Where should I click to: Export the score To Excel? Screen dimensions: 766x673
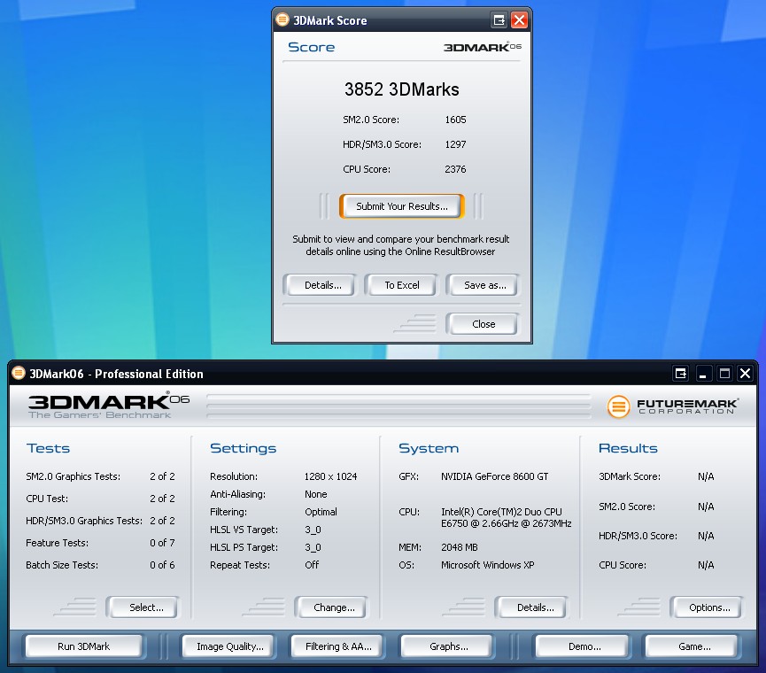(x=402, y=285)
